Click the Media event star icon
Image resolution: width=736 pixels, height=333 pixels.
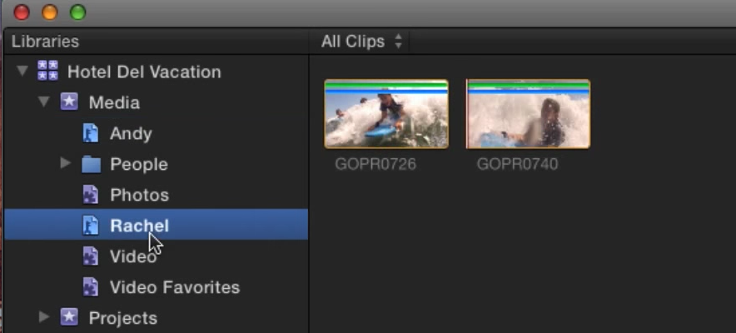[69, 102]
